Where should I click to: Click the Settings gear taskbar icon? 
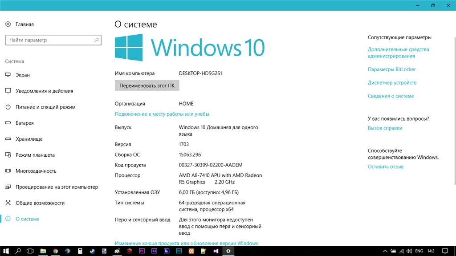(x=228, y=251)
